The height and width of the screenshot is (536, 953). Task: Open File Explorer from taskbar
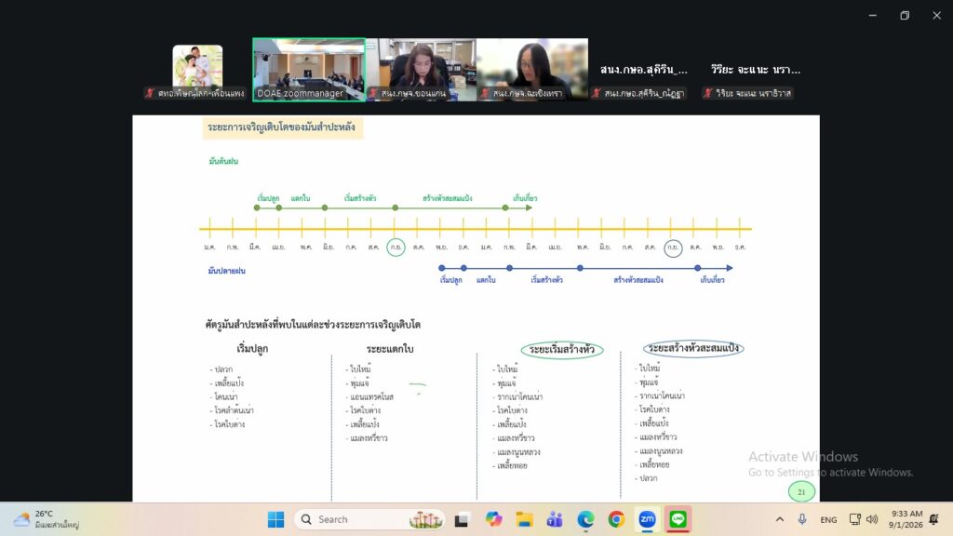coord(524,519)
